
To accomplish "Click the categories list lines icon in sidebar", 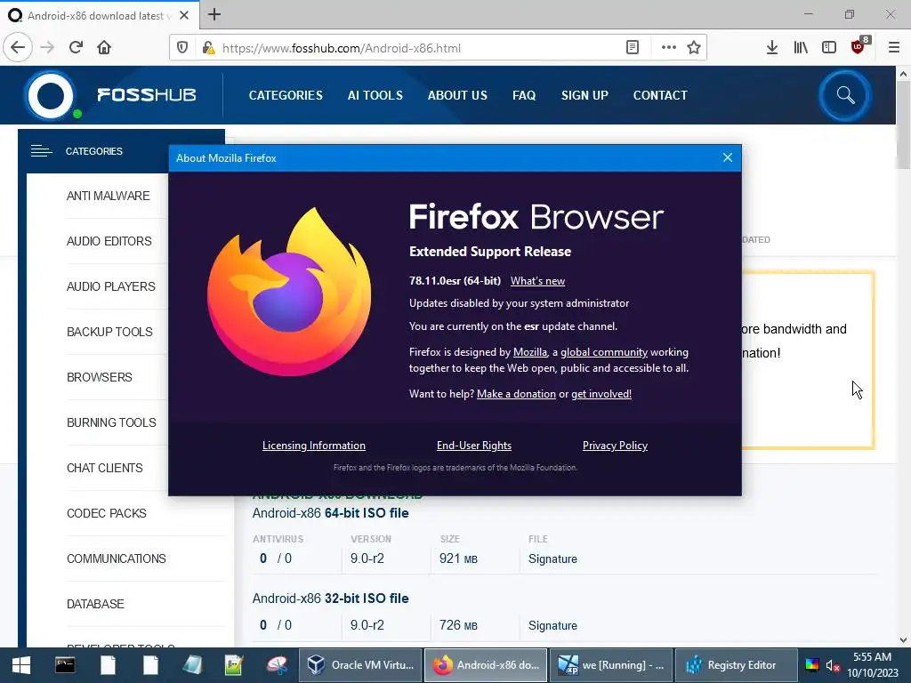I will tap(41, 151).
